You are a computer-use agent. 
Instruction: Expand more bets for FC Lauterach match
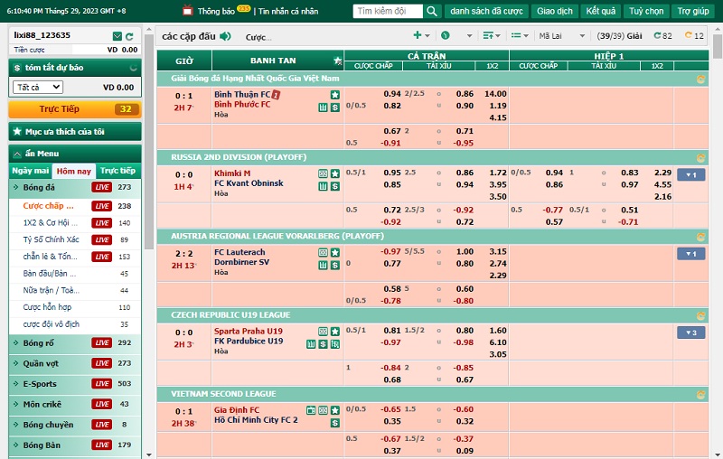click(x=690, y=254)
